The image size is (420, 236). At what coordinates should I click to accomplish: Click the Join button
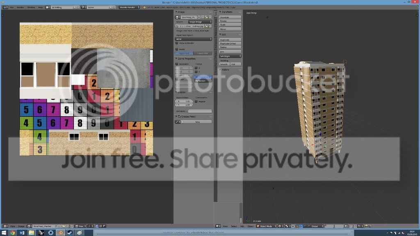pyautogui.click(x=230, y=51)
